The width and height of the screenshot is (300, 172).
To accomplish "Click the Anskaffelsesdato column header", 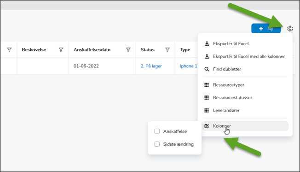I will pyautogui.click(x=92, y=50).
